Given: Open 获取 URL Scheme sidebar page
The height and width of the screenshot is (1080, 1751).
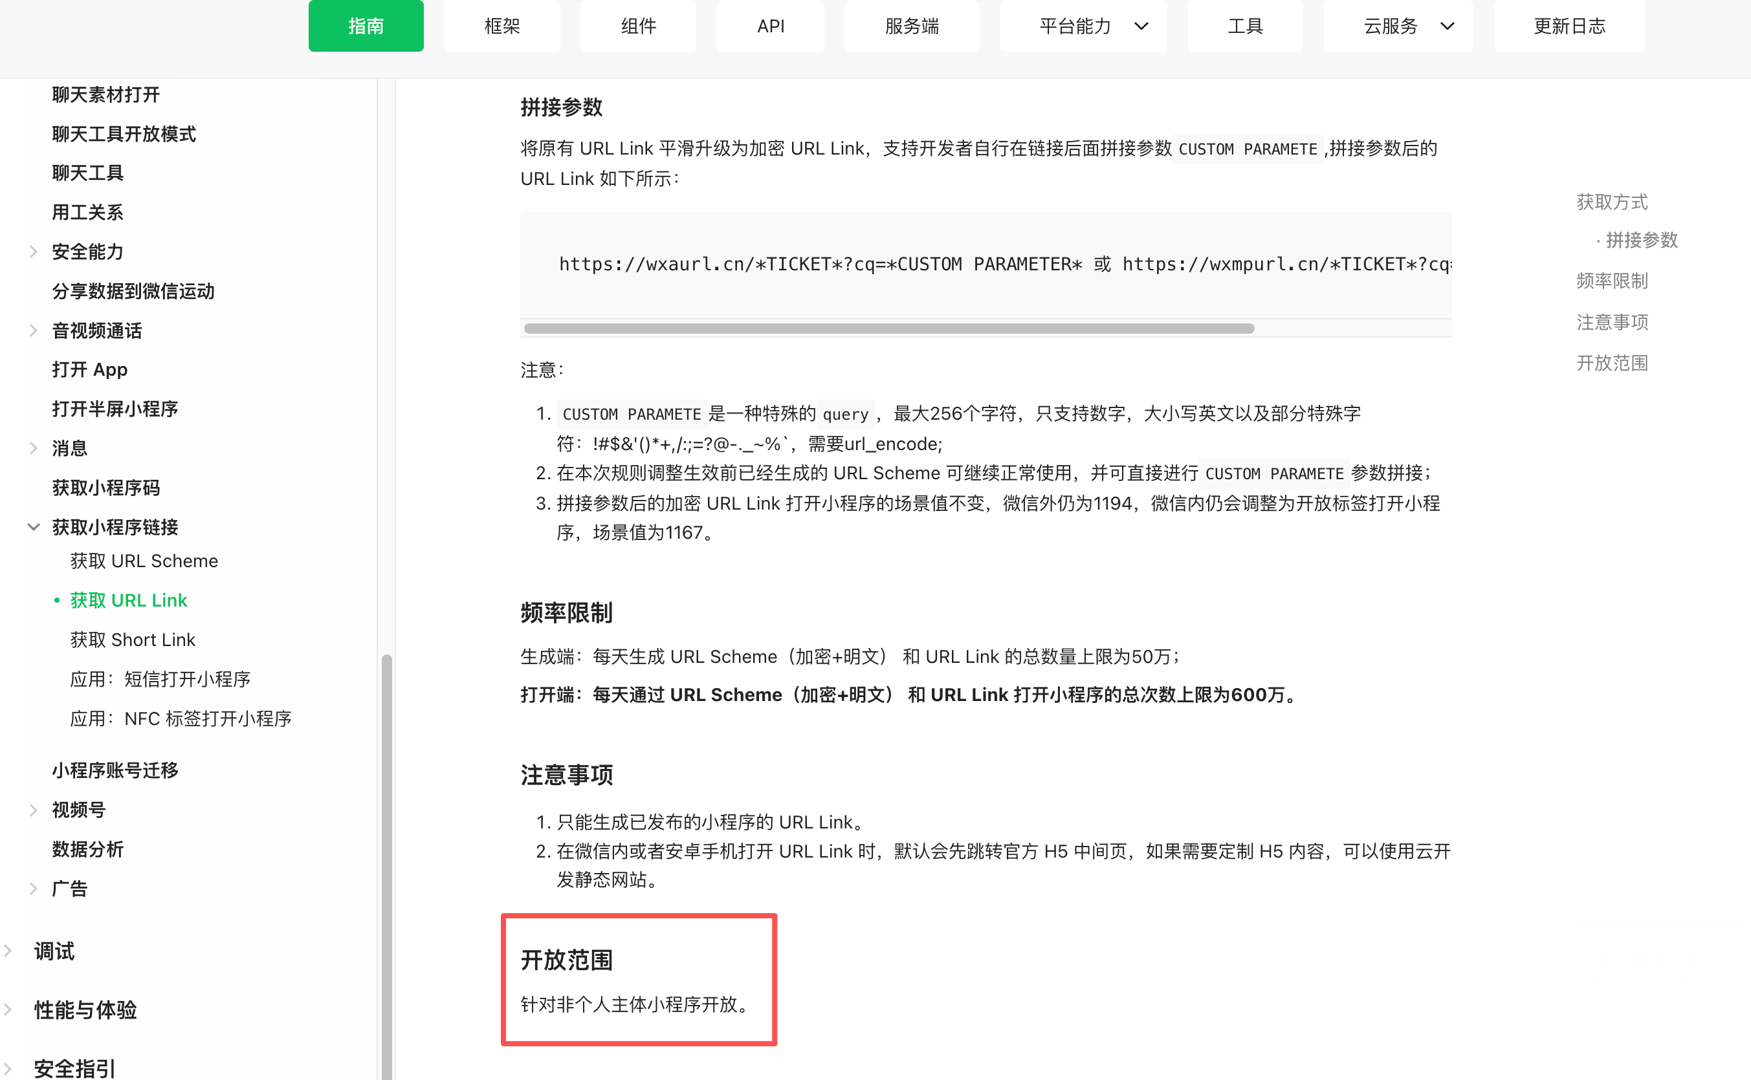Looking at the screenshot, I should tap(144, 561).
